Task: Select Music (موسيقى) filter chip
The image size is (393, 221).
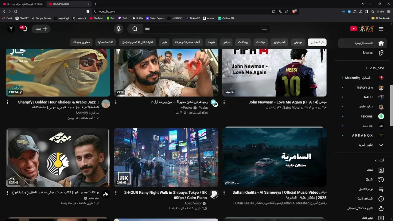Action: point(298,42)
